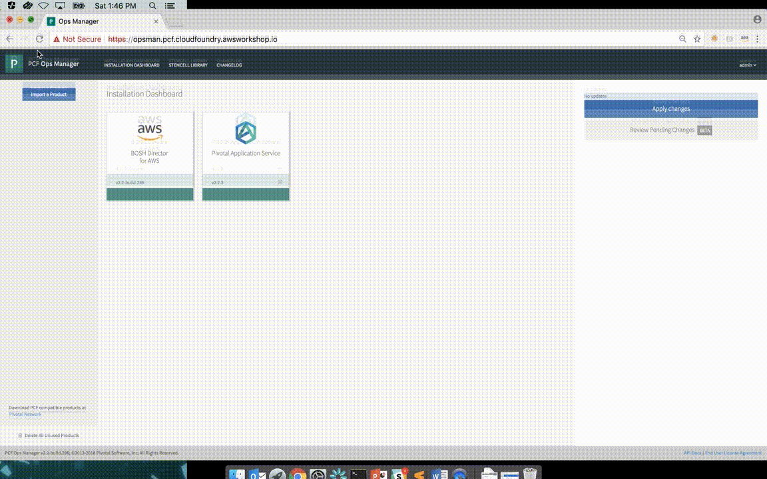This screenshot has height=479, width=767.
Task: Click the Wi-Fi icon in the menu bar
Action: point(43,6)
